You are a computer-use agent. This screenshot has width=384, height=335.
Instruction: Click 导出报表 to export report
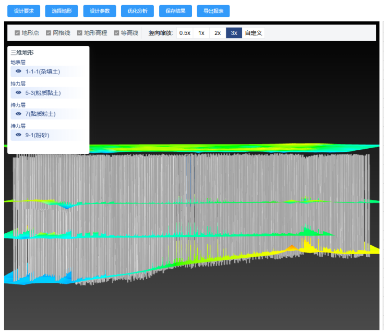213,11
